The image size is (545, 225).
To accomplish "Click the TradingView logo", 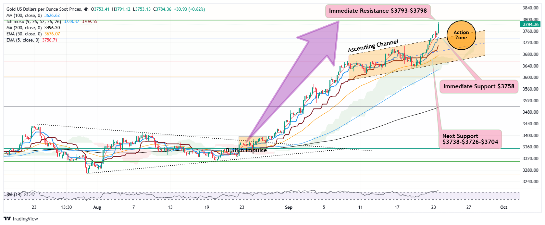I will pyautogui.click(x=21, y=219).
